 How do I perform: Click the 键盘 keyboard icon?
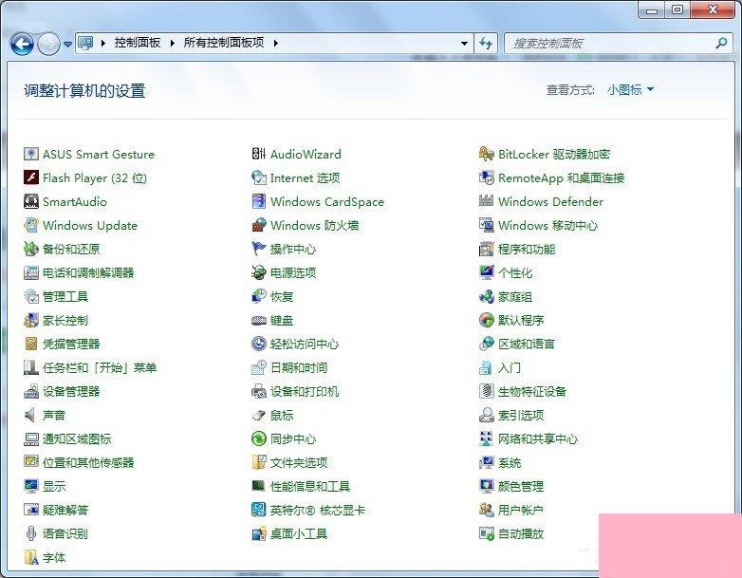(259, 320)
